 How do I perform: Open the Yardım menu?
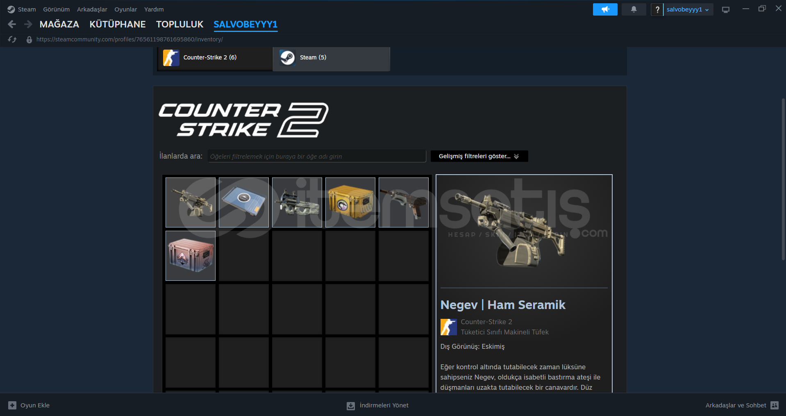[x=154, y=9]
